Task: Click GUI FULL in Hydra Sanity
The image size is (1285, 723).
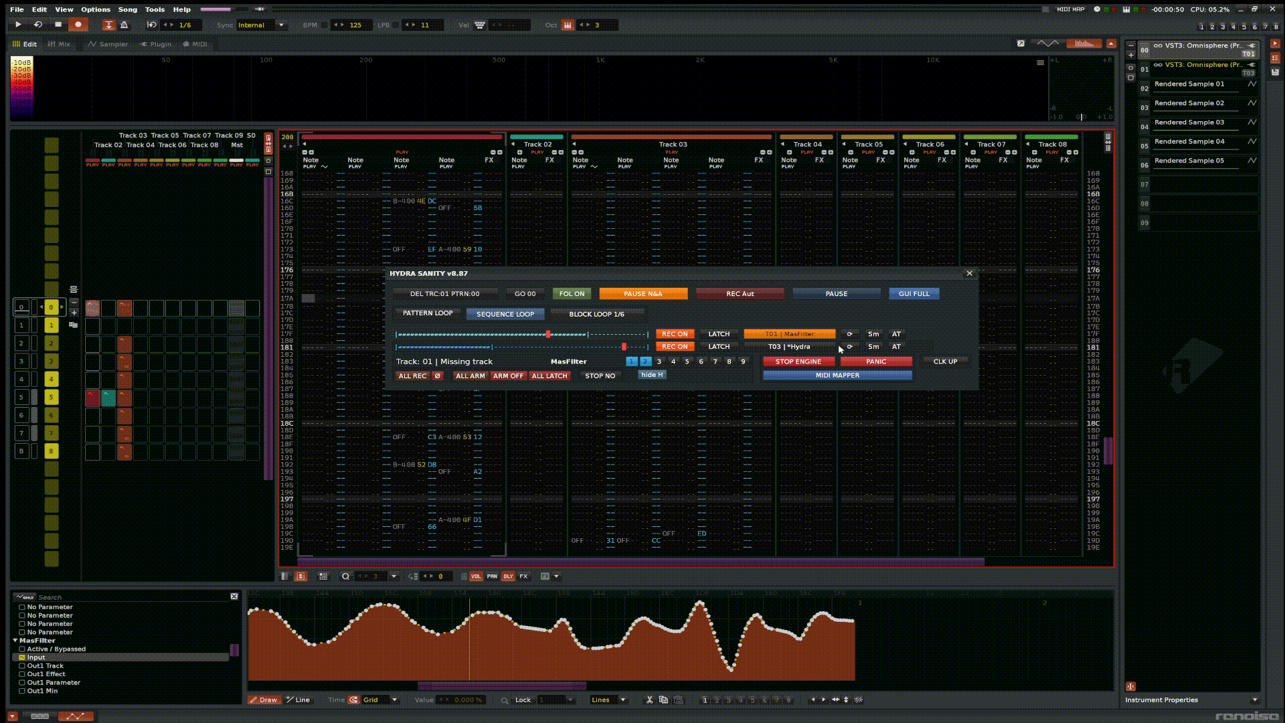Action: pyautogui.click(x=914, y=294)
